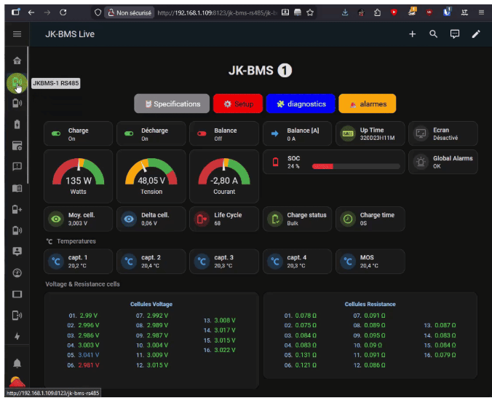Open the orange alarmes button

368,104
